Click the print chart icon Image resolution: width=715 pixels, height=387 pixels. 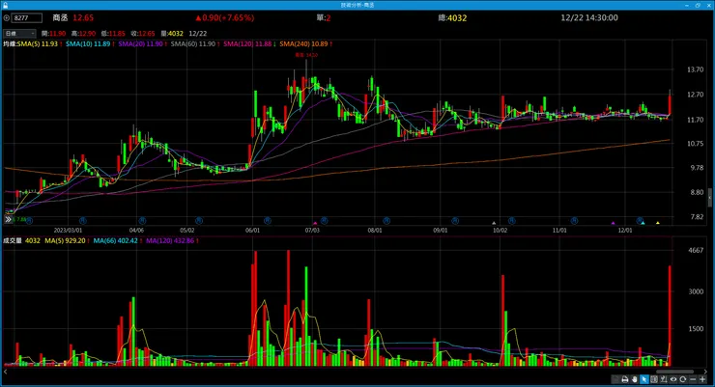pyautogui.click(x=625, y=379)
